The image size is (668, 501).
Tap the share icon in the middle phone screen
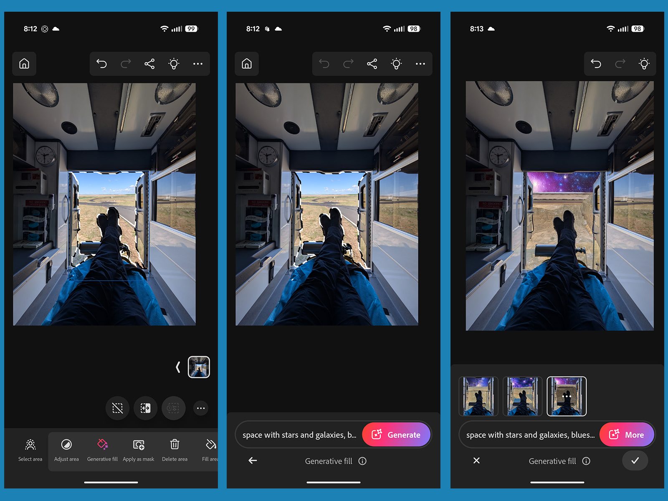point(372,63)
